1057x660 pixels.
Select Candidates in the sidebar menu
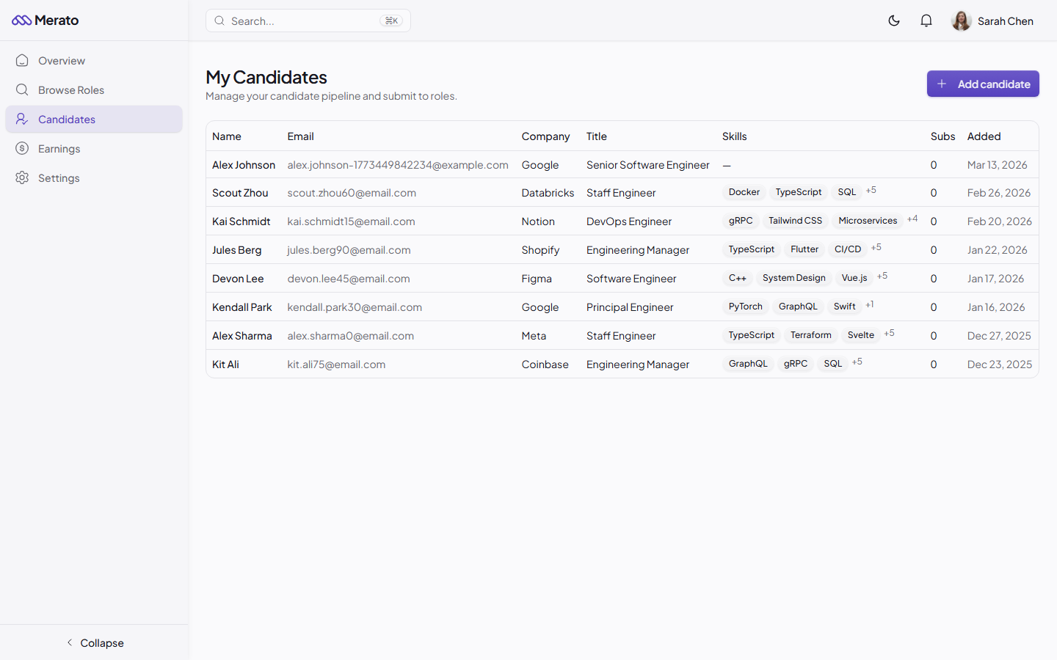[x=68, y=119]
